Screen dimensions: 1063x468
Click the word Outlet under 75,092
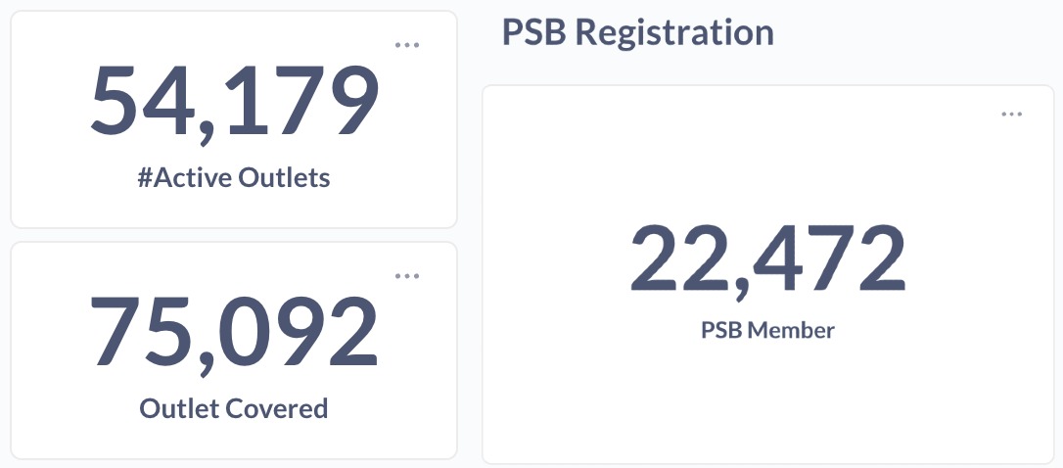[179, 408]
